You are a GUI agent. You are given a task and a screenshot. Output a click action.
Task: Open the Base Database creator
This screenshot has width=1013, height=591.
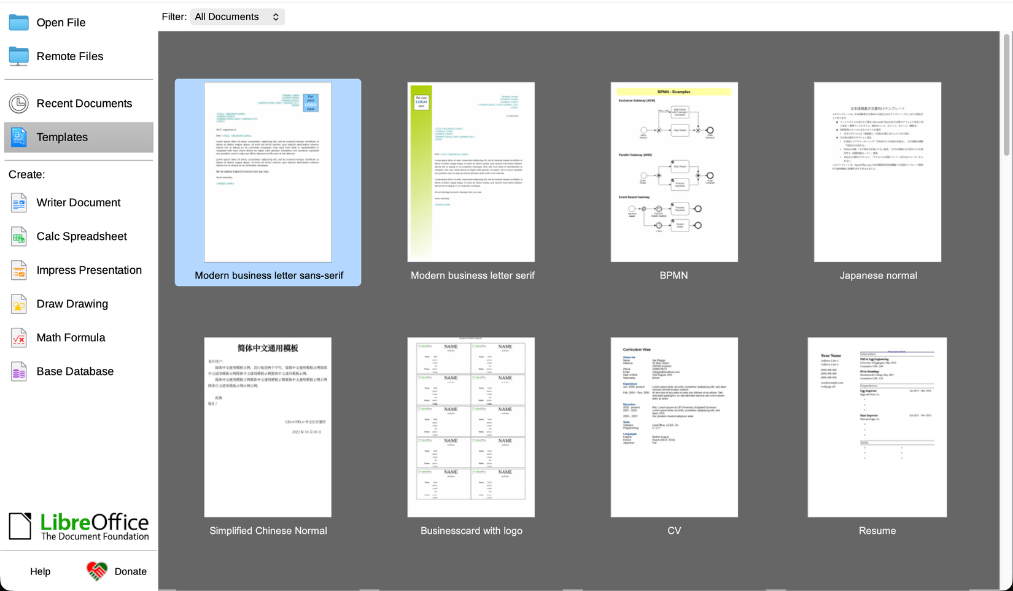pos(18,371)
